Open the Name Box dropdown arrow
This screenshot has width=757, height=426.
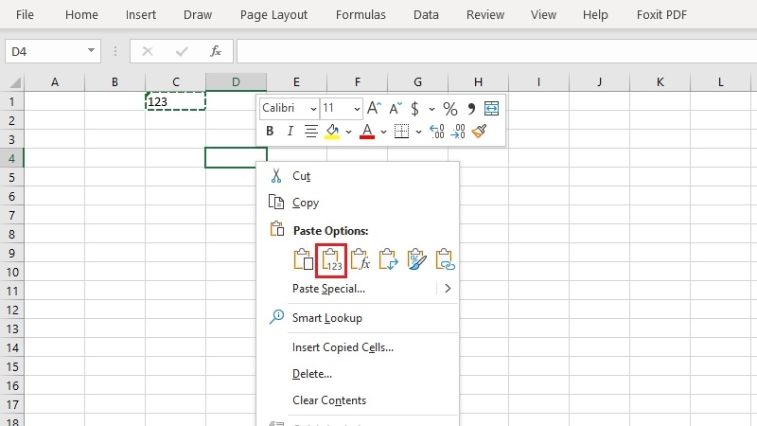point(91,50)
